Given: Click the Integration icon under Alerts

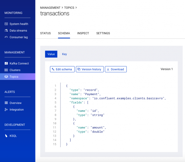Looking at the screenshot, I should tap(6, 110).
